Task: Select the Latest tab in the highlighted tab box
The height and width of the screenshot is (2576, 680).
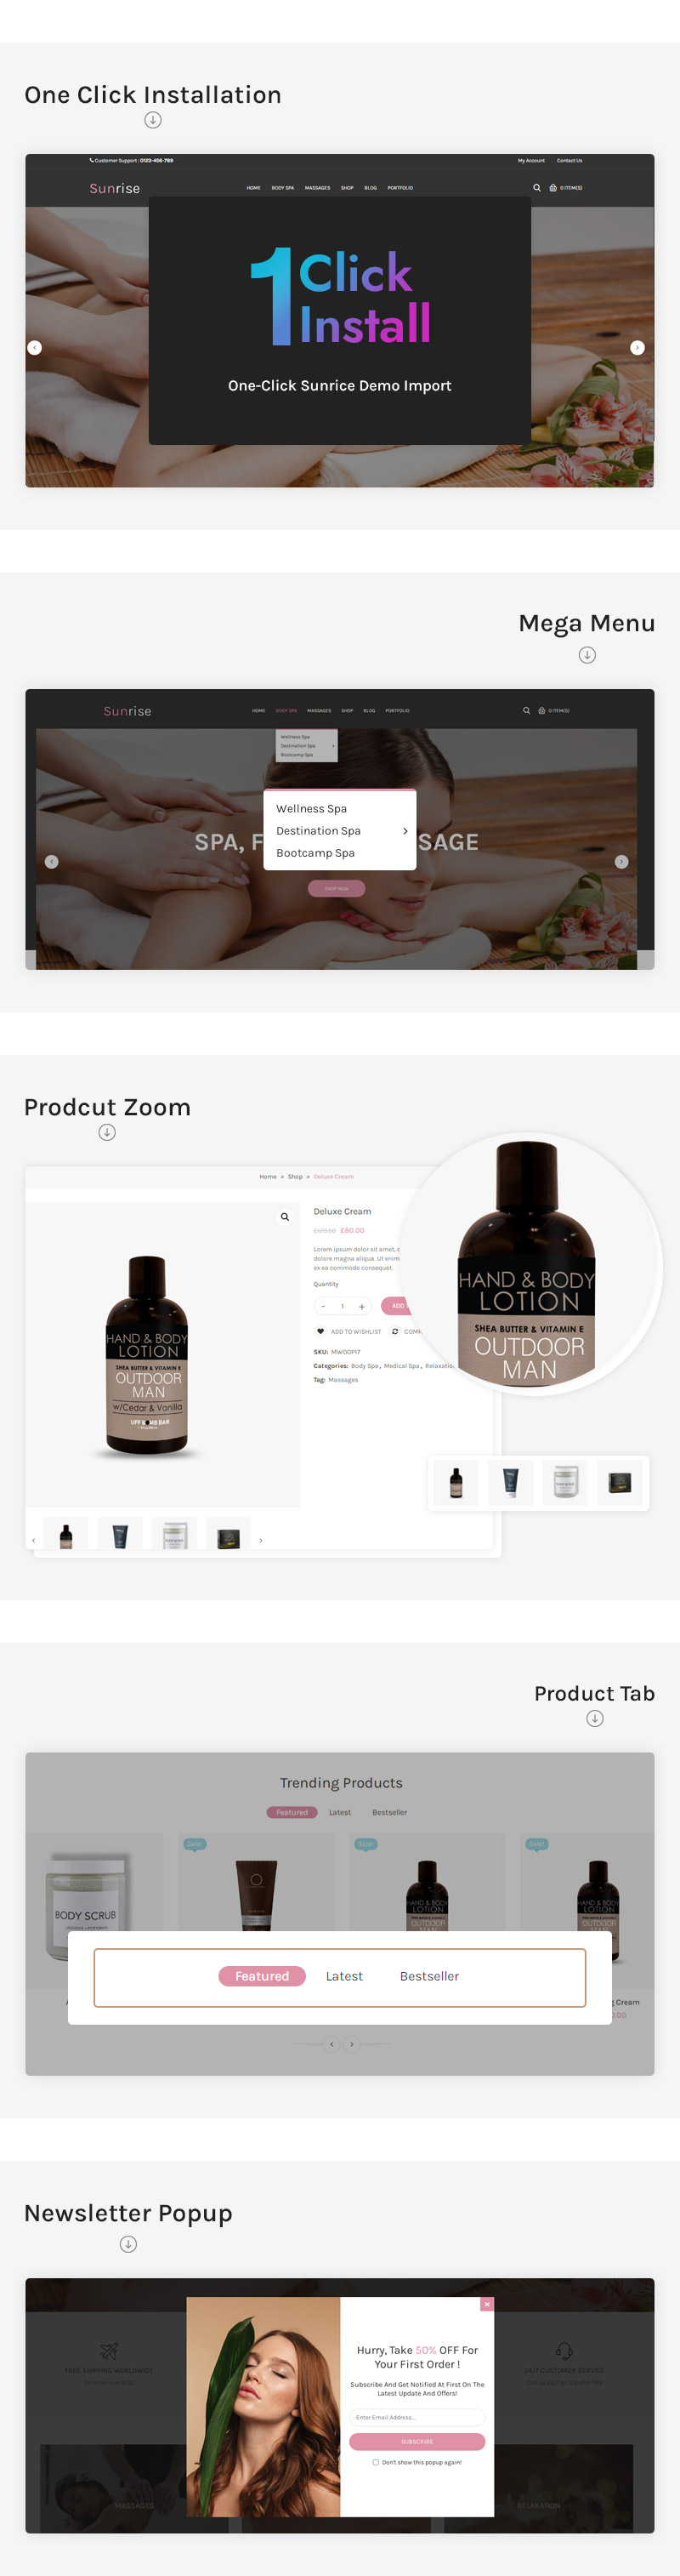Action: (344, 1976)
